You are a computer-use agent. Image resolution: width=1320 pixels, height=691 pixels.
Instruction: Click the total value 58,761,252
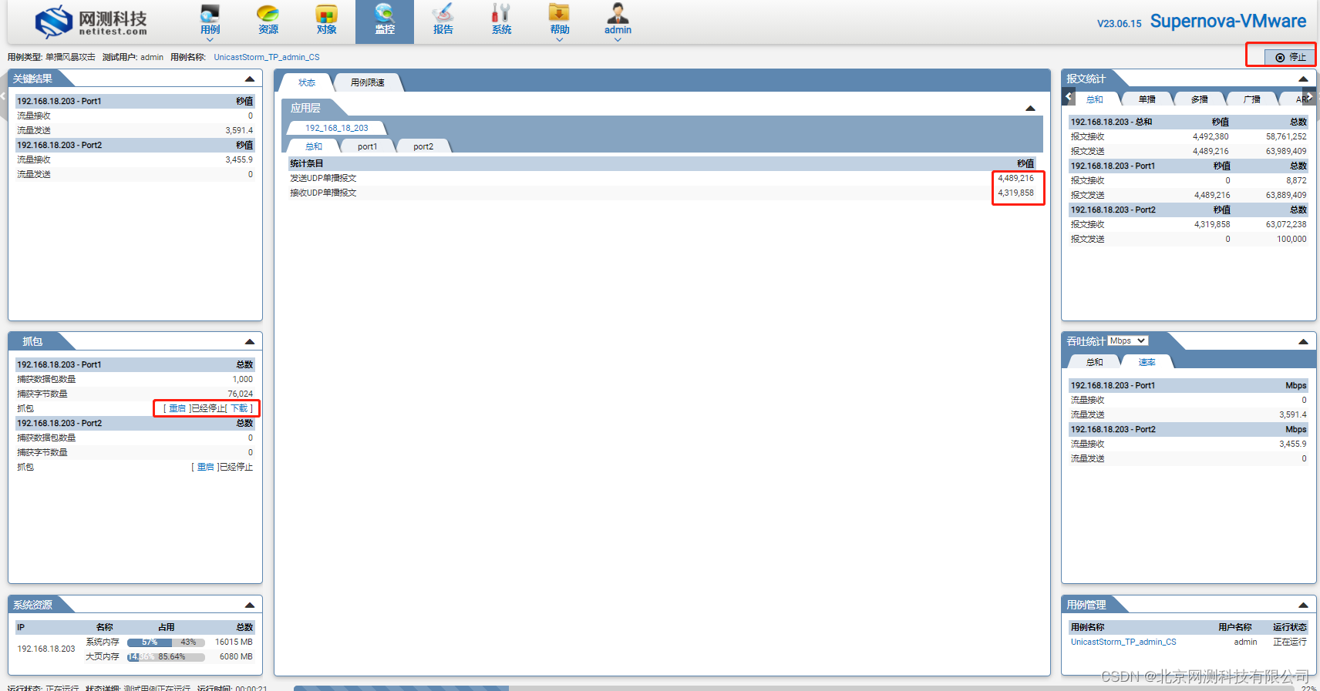1286,136
